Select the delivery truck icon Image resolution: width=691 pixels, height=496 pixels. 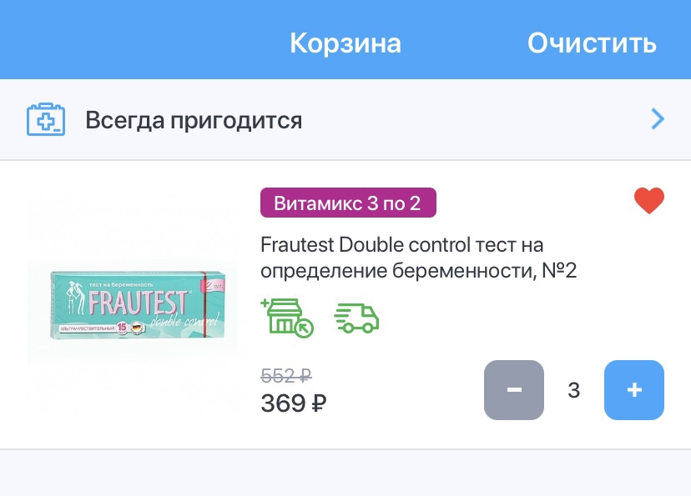click(356, 318)
